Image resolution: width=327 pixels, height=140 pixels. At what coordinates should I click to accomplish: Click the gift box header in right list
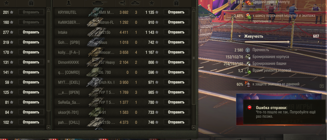tap(176, 3)
